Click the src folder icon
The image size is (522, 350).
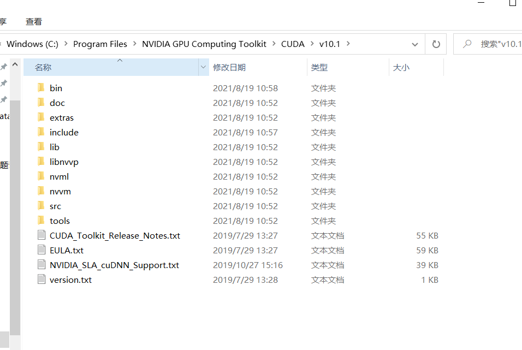[x=41, y=206]
